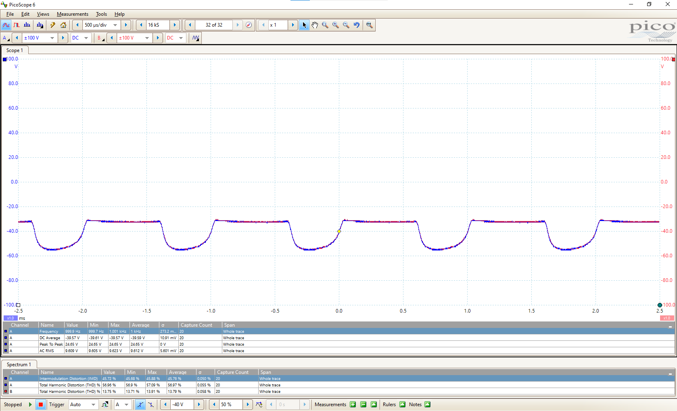Open Channel B ±100 V range dropdown
This screenshot has height=411, width=677.
tap(147, 38)
